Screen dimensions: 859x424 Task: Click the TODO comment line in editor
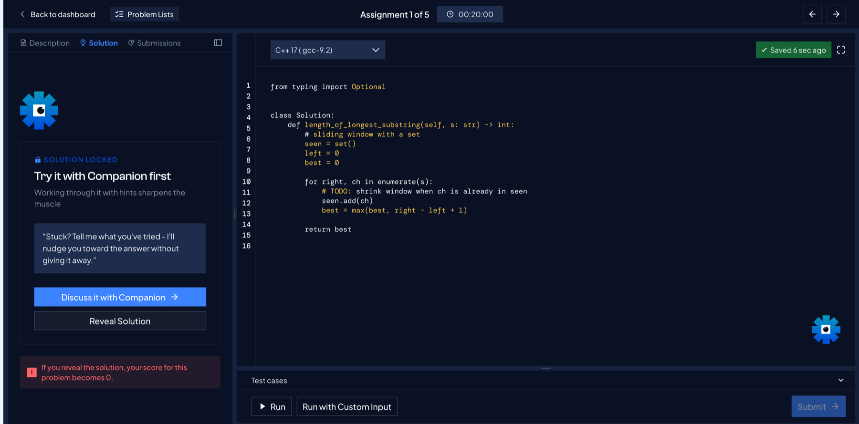click(424, 191)
